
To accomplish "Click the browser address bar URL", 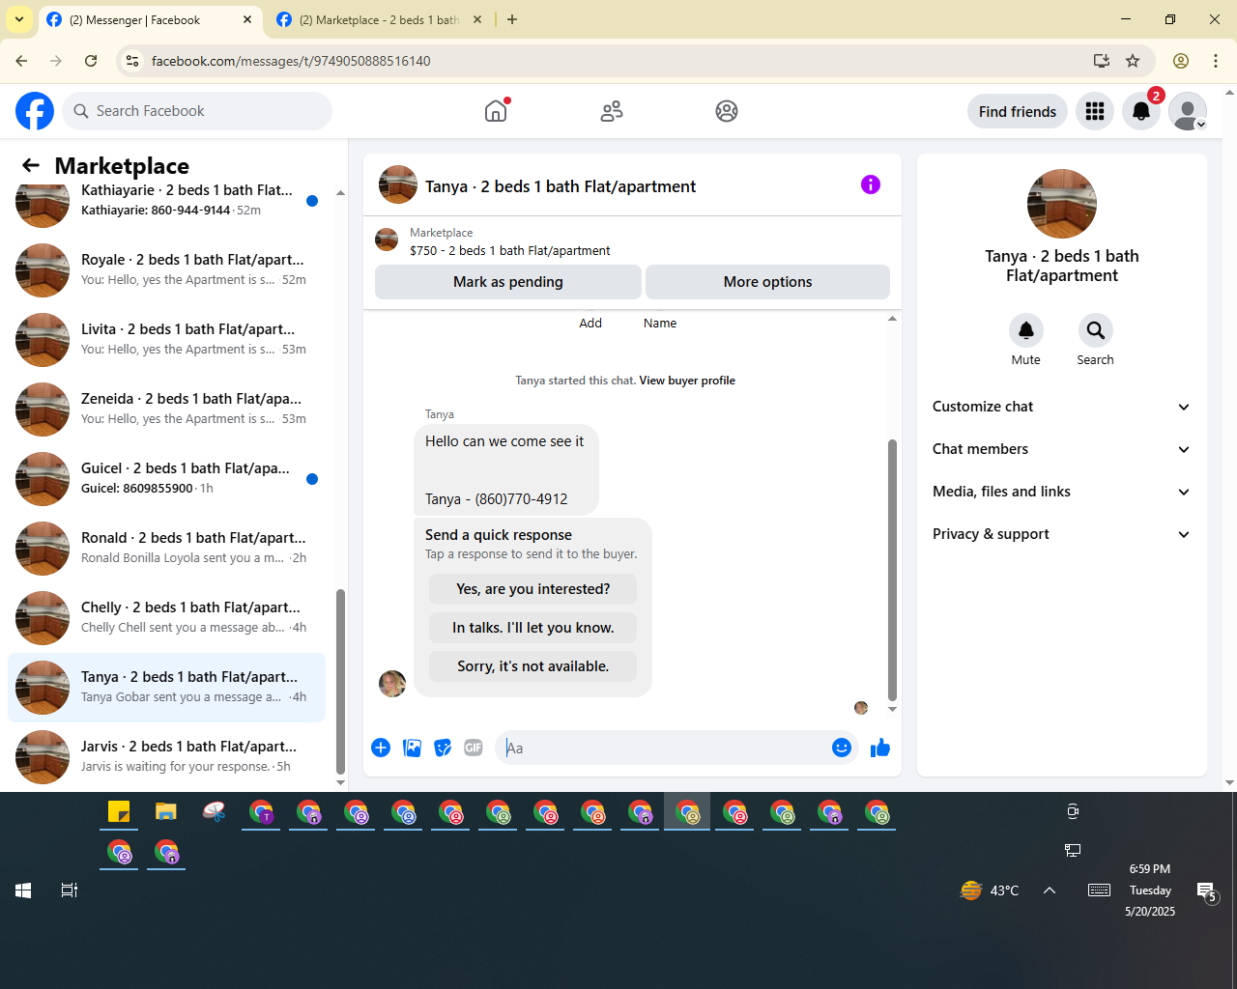I will click(291, 61).
